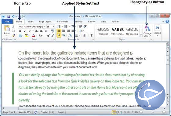Image resolution: width=171 pixels, height=116 pixels.
Task: Apply the Normal style
Action: point(103,31)
